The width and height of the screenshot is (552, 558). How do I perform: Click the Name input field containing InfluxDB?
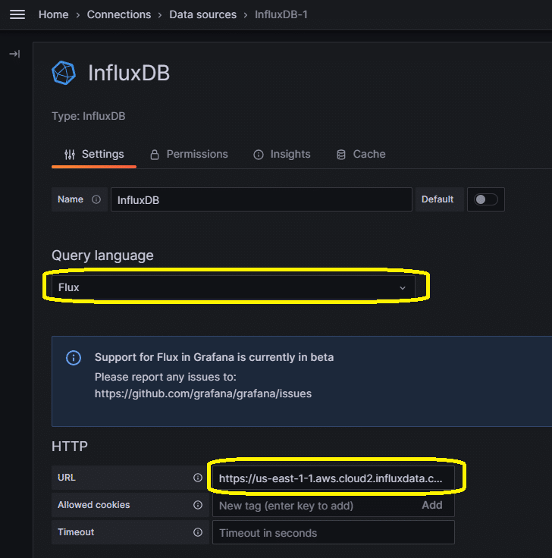262,199
